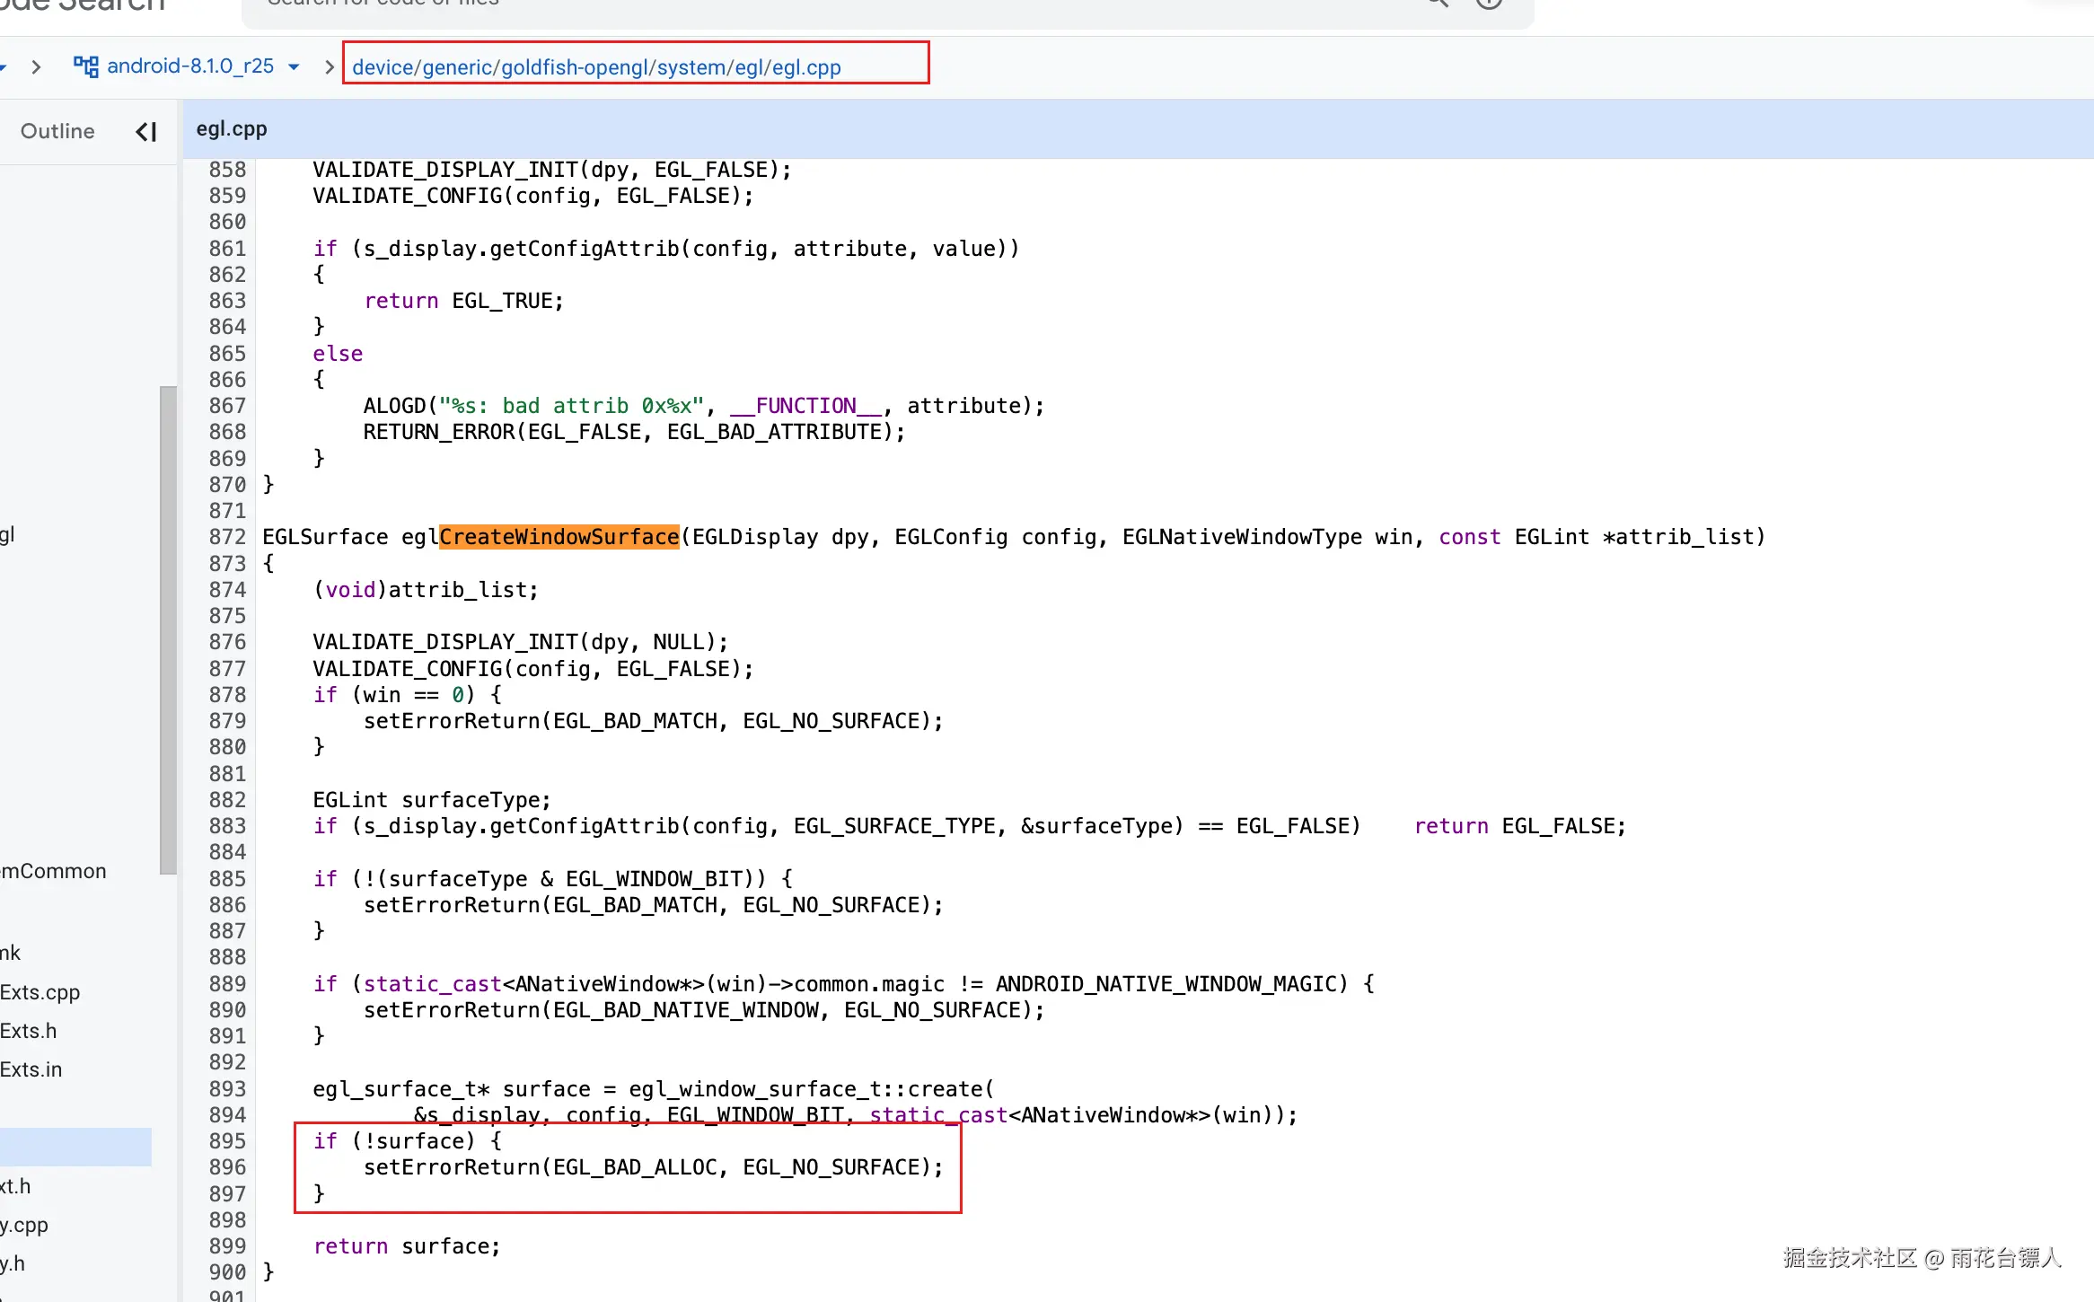Select the Outline panel label
Screen dimensions: 2094x1302
(57, 131)
